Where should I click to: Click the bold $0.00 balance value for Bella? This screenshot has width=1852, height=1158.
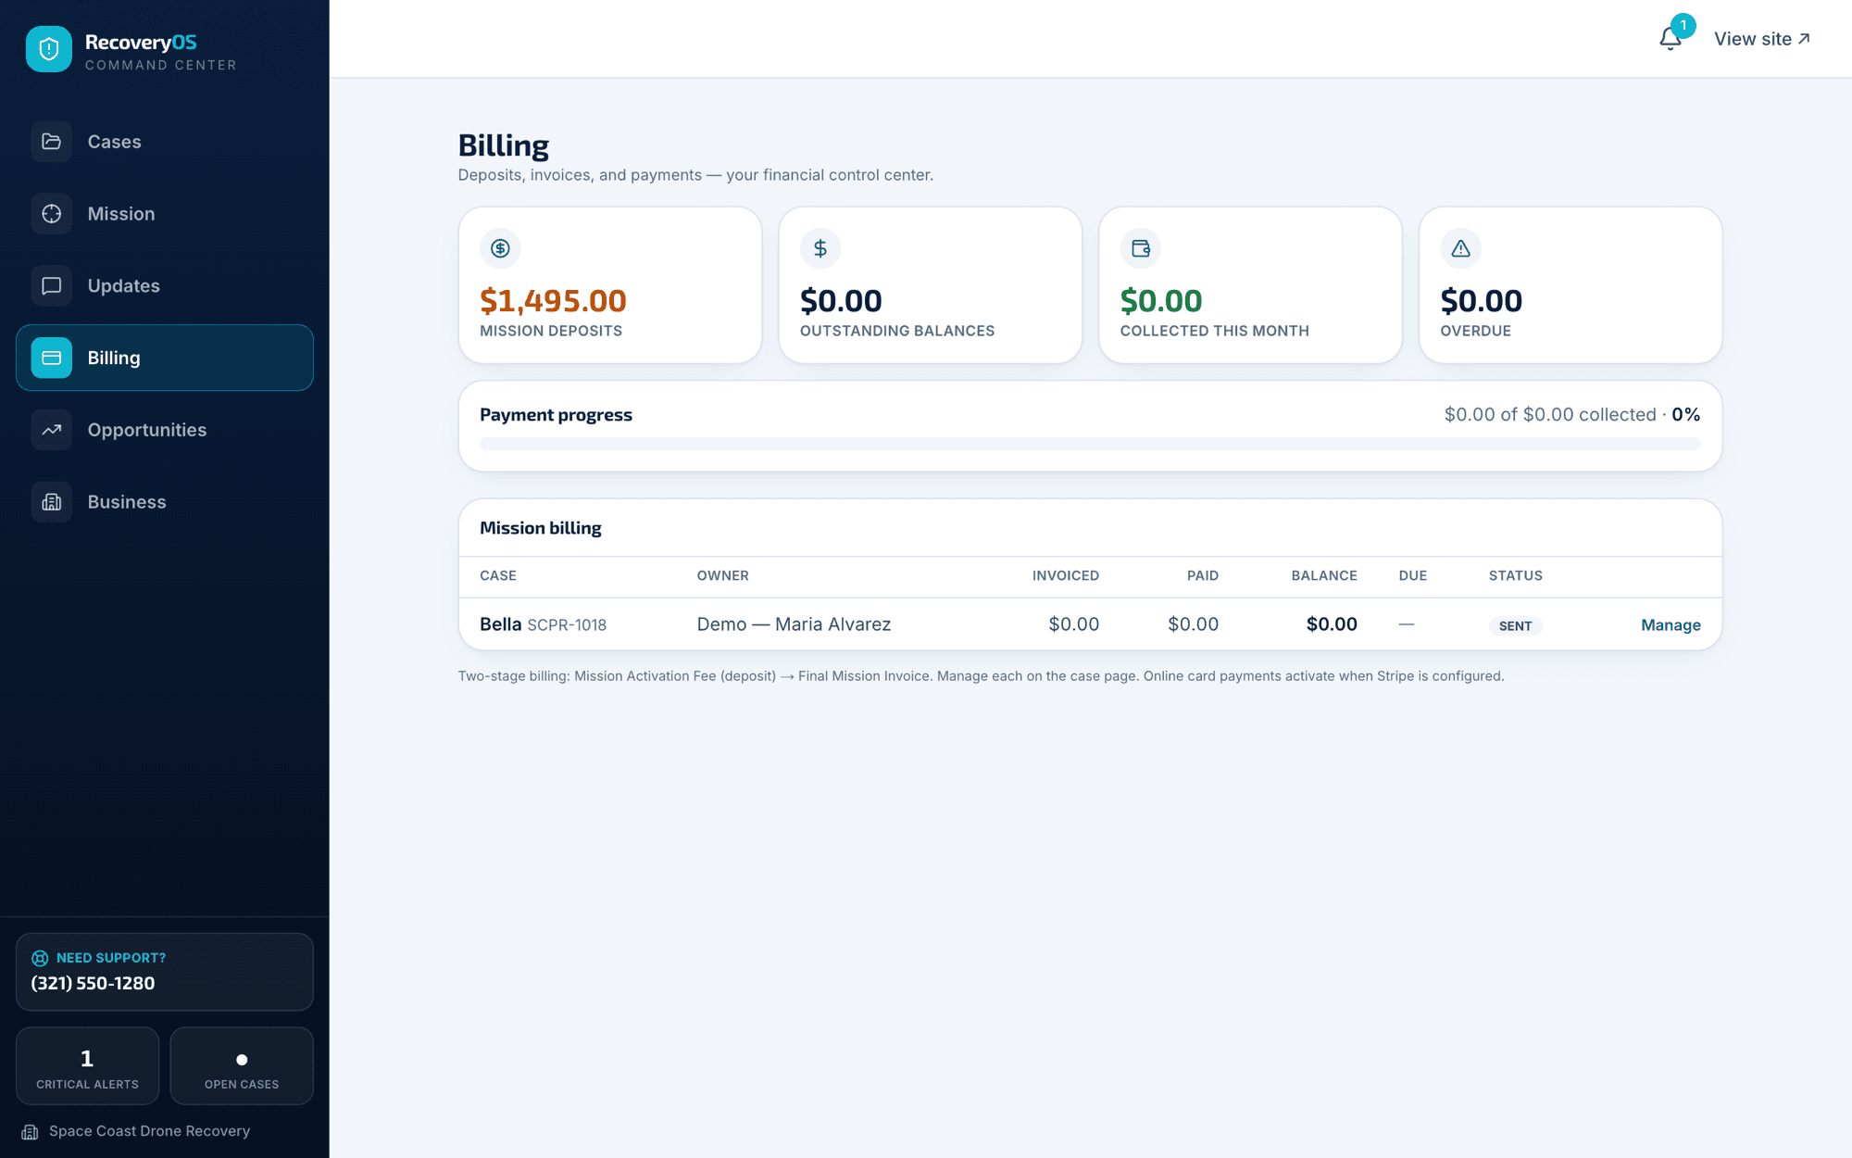click(1332, 624)
